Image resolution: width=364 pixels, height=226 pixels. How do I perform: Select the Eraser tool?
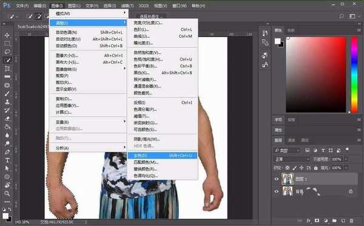pos(7,118)
